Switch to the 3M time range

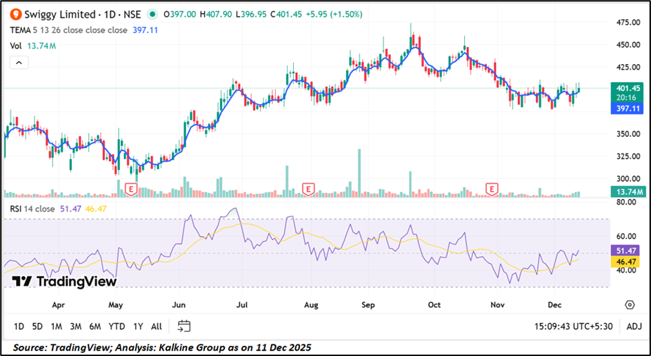tap(76, 326)
